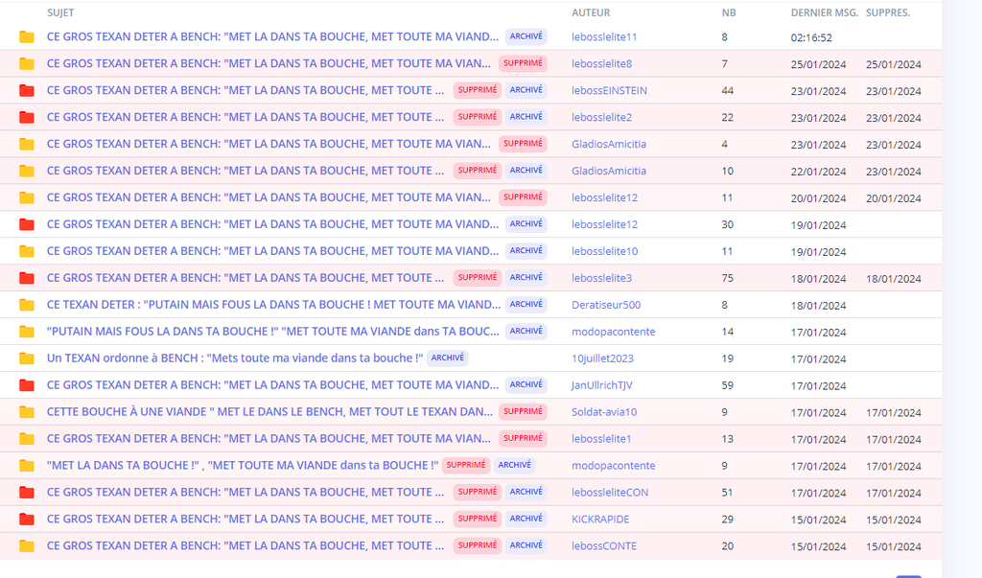
Task: Click the SUPPRIMÉ badge on lebosselite8's topic
Action: click(523, 63)
